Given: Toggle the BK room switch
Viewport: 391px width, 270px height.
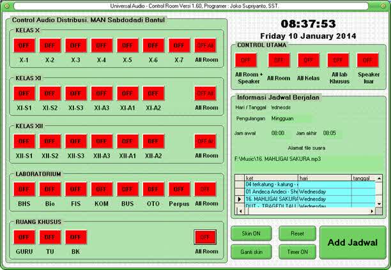Looking at the screenshot, I should (75, 237).
